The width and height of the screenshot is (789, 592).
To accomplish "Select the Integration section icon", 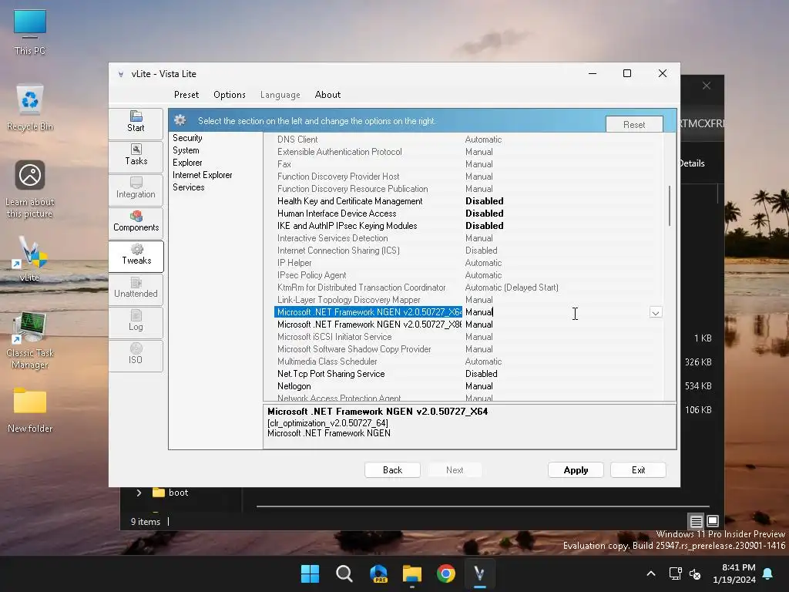I will click(x=136, y=189).
